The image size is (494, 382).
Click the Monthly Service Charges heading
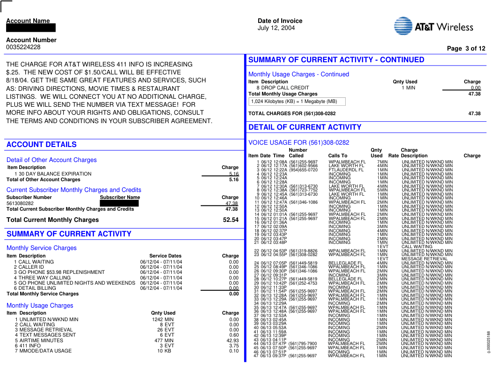pyautogui.click(x=42, y=248)
